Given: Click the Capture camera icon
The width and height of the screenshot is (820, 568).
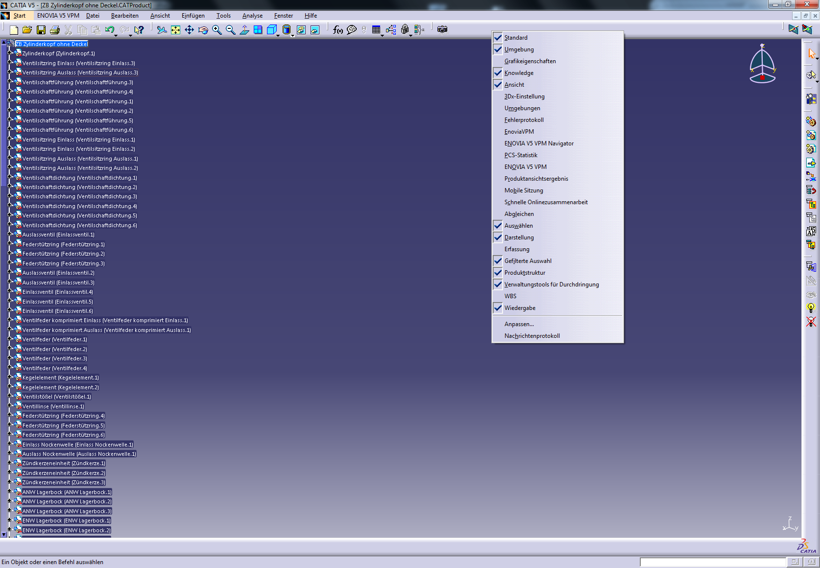Looking at the screenshot, I should (x=442, y=29).
